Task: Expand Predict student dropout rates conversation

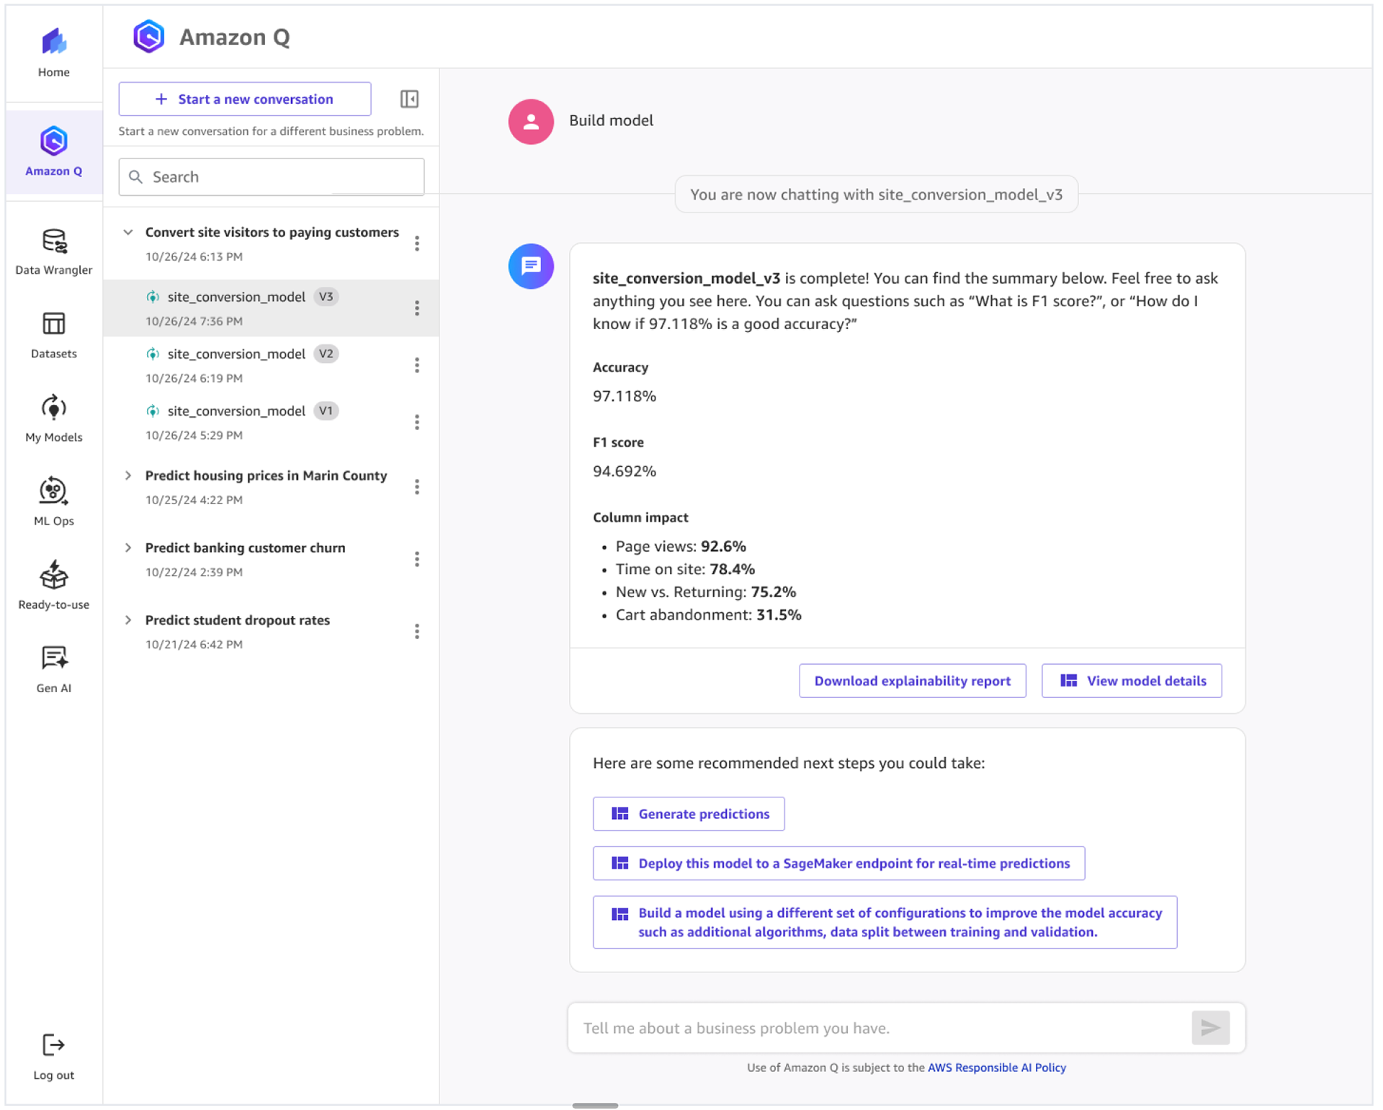Action: pos(128,620)
